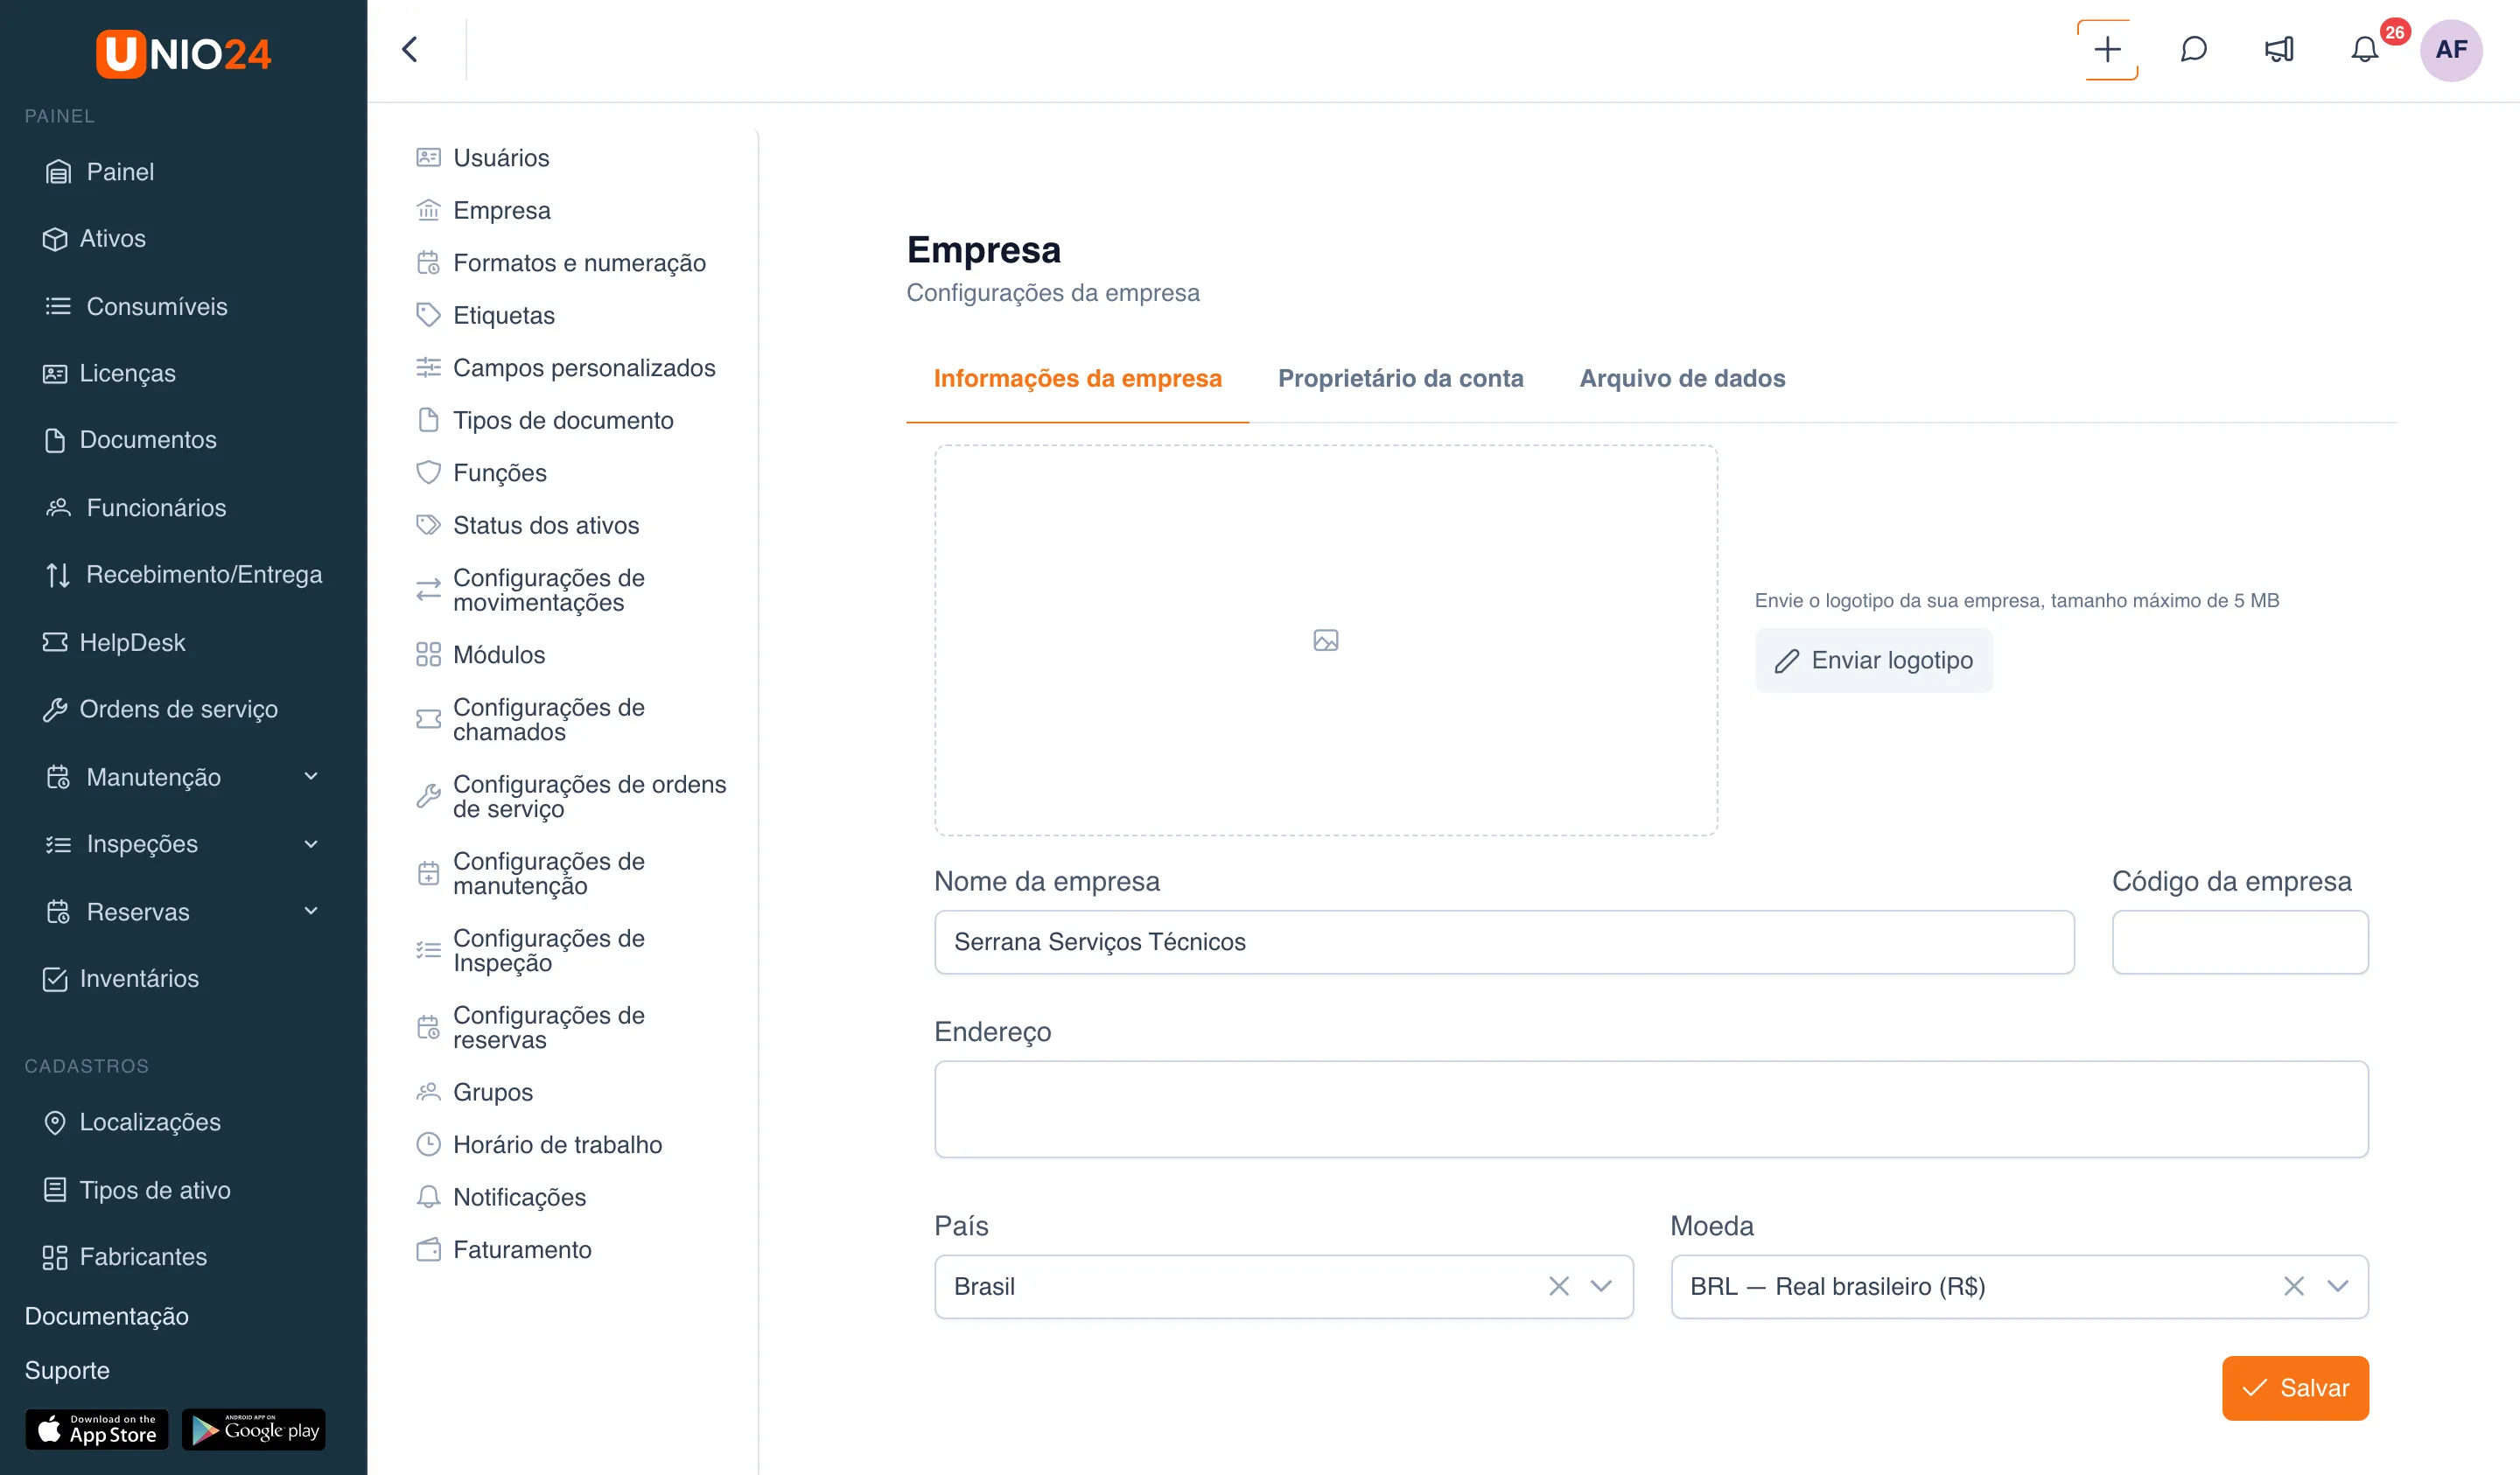Open the plus add-new button

coord(2107,49)
